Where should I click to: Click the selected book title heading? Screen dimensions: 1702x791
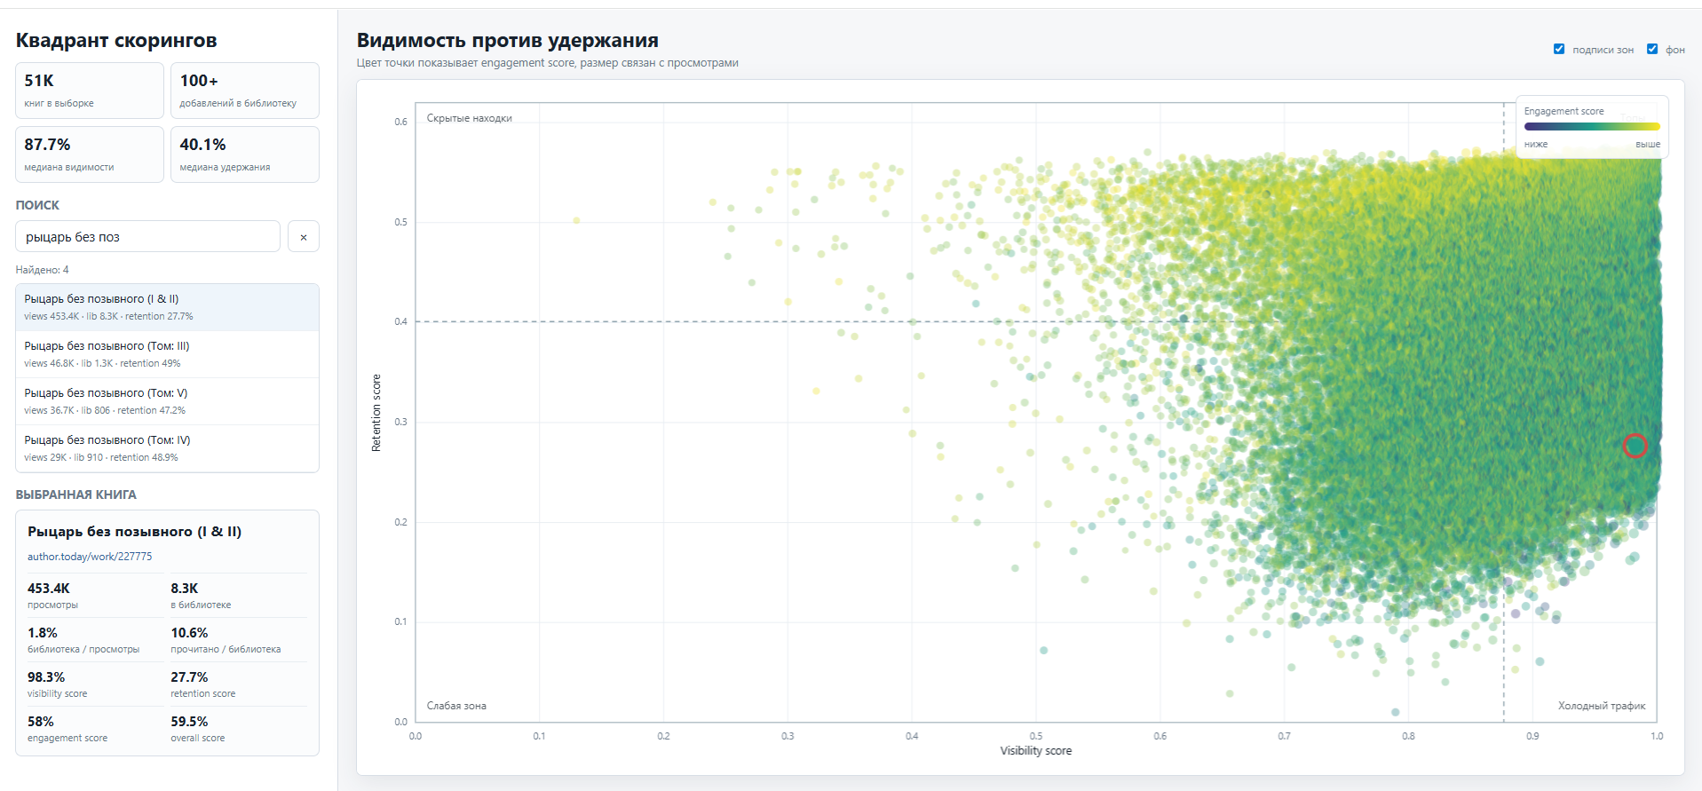pos(135,532)
